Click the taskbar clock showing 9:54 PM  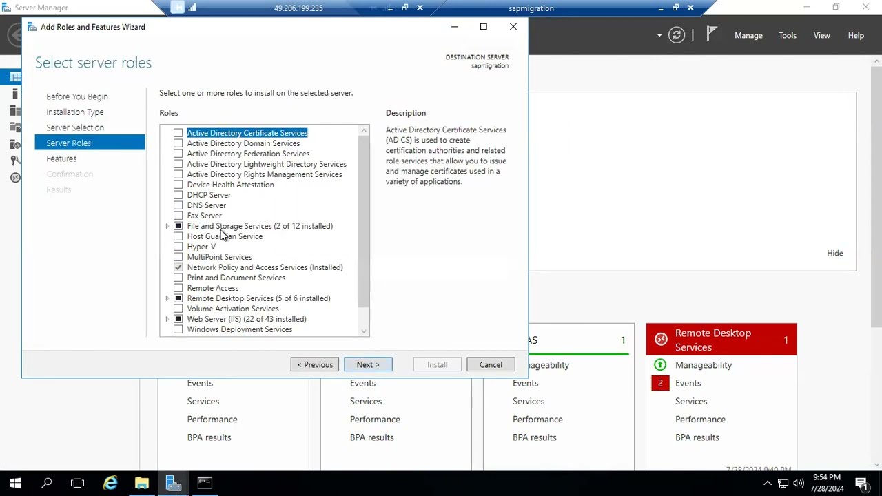827,483
